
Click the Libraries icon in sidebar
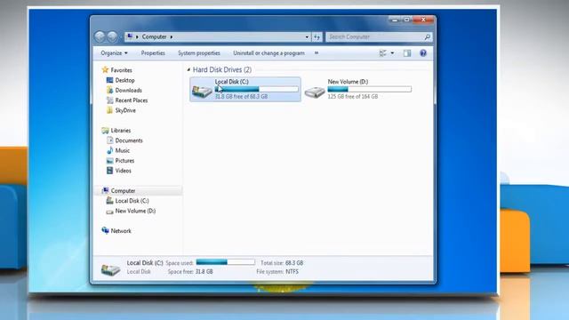tap(105, 131)
